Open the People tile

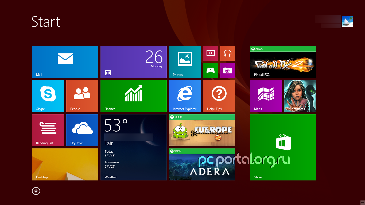pos(82,96)
